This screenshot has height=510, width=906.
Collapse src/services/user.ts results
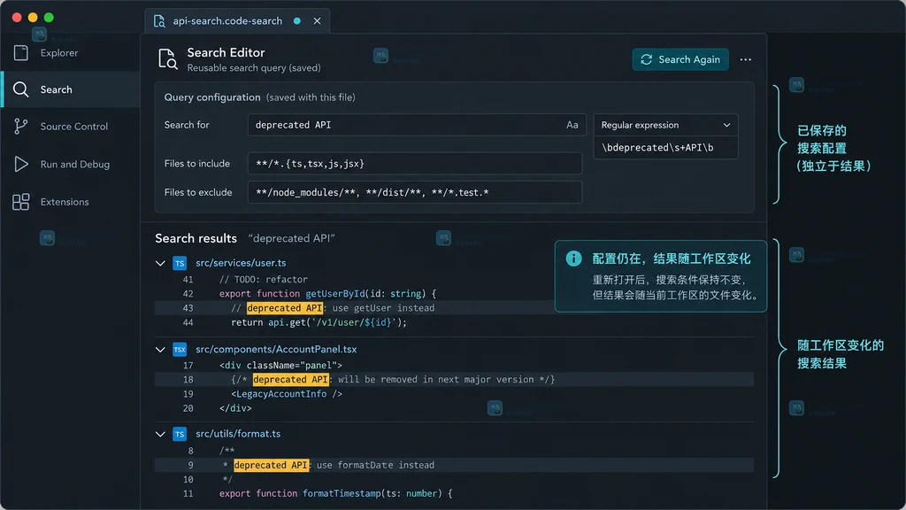click(161, 263)
